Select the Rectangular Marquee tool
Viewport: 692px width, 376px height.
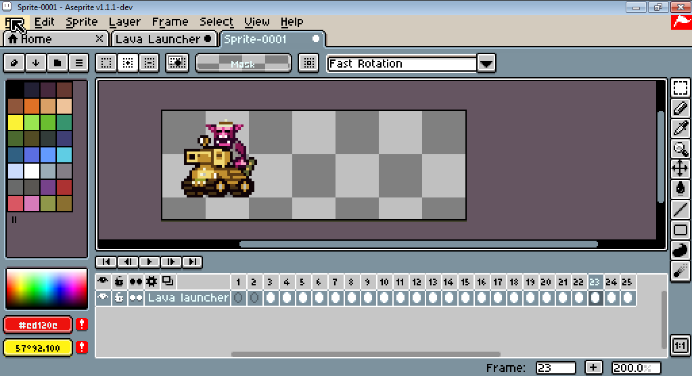point(680,88)
